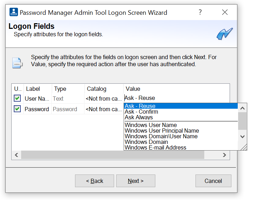
Task: Click the question mark help button
Action: [x=200, y=13]
